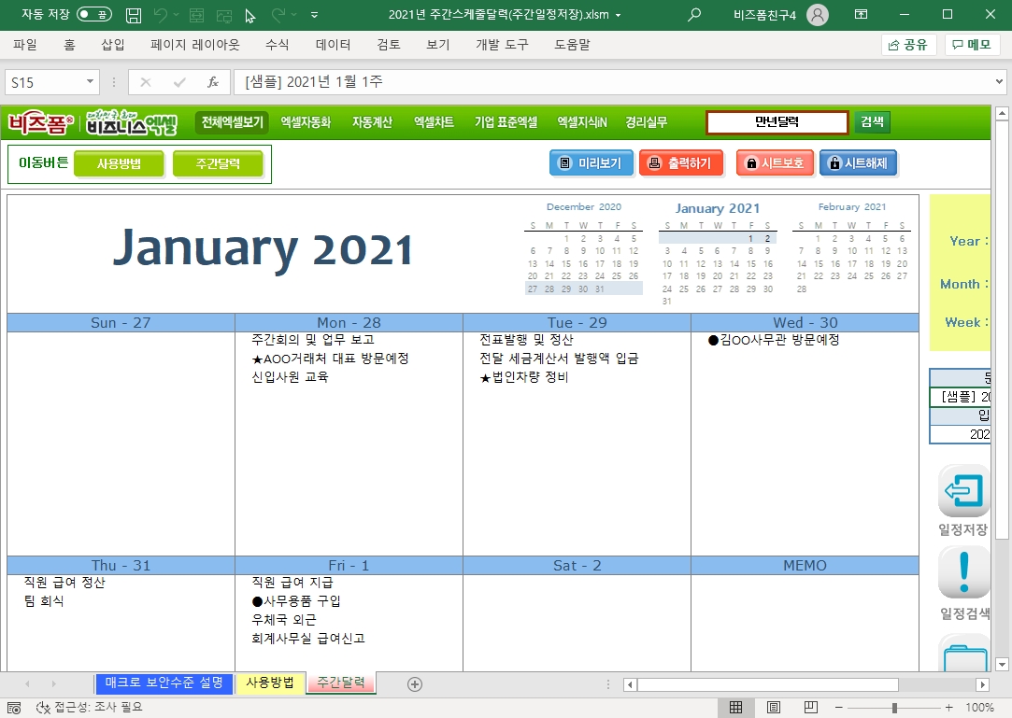Screen dimensions: 1012x718
Task: Open the 도움말 ribbon tab
Action: click(573, 45)
